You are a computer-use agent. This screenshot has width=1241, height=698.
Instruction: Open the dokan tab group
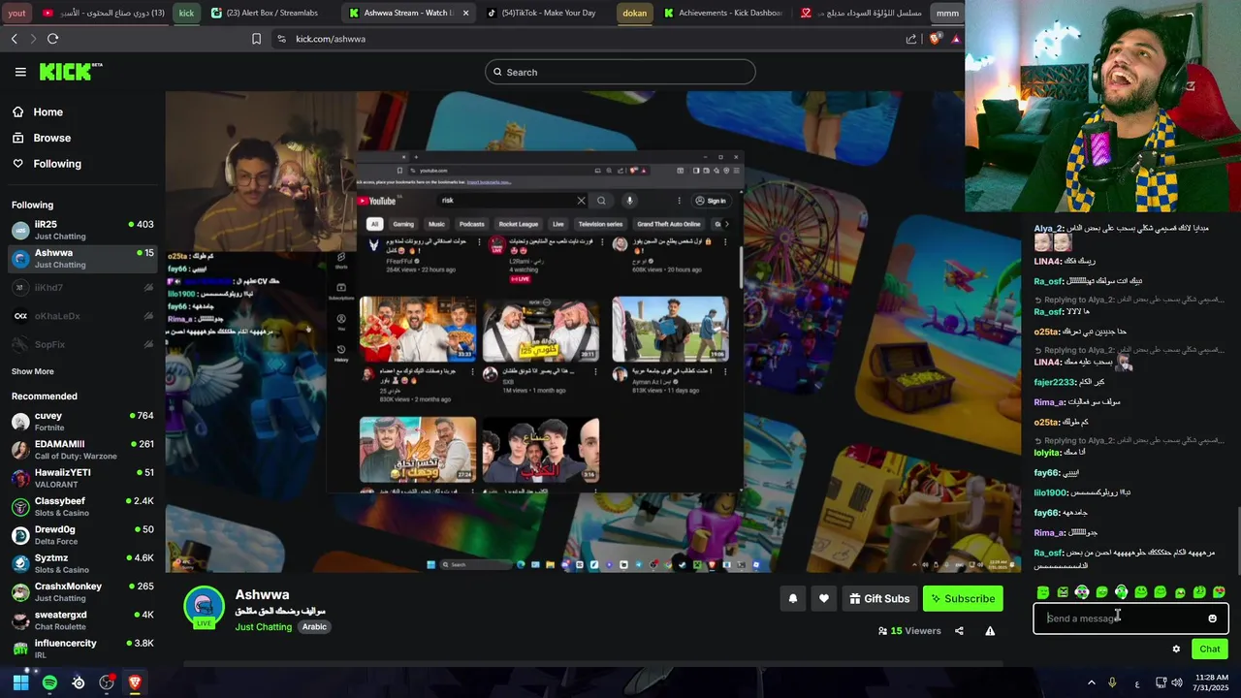[x=634, y=13]
